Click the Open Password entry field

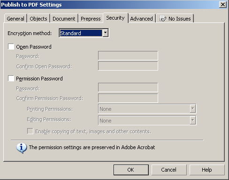tap(128, 56)
